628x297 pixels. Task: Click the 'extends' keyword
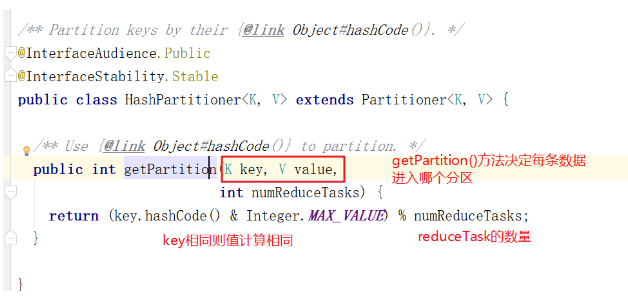[x=325, y=100]
